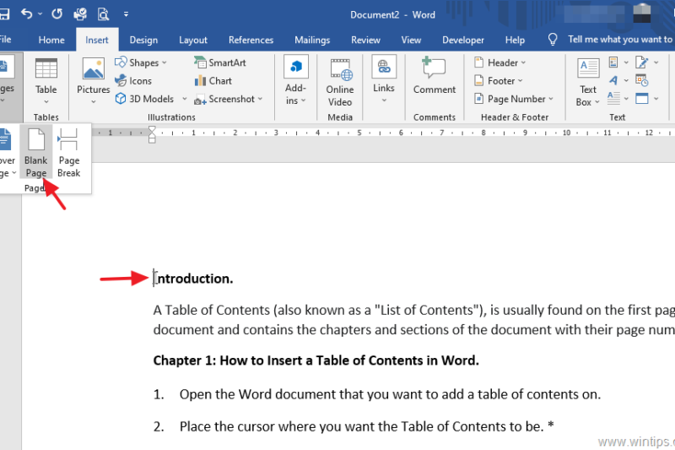Image resolution: width=675 pixels, height=450 pixels.
Task: Switch to the Mailings tab
Action: click(312, 40)
